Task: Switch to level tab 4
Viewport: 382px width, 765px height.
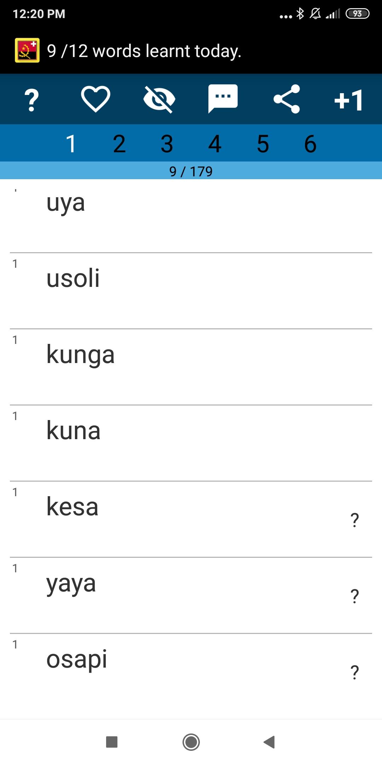Action: 215,144
